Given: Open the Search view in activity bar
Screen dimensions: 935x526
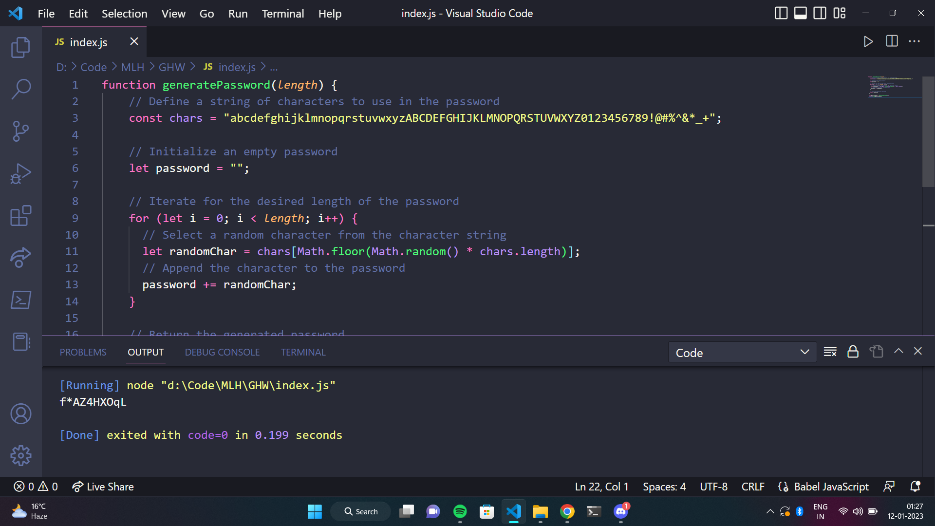Looking at the screenshot, I should click(20, 89).
